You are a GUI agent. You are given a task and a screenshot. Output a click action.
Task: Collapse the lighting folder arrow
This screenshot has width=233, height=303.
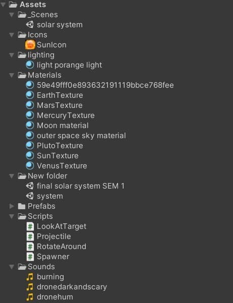[12, 55]
